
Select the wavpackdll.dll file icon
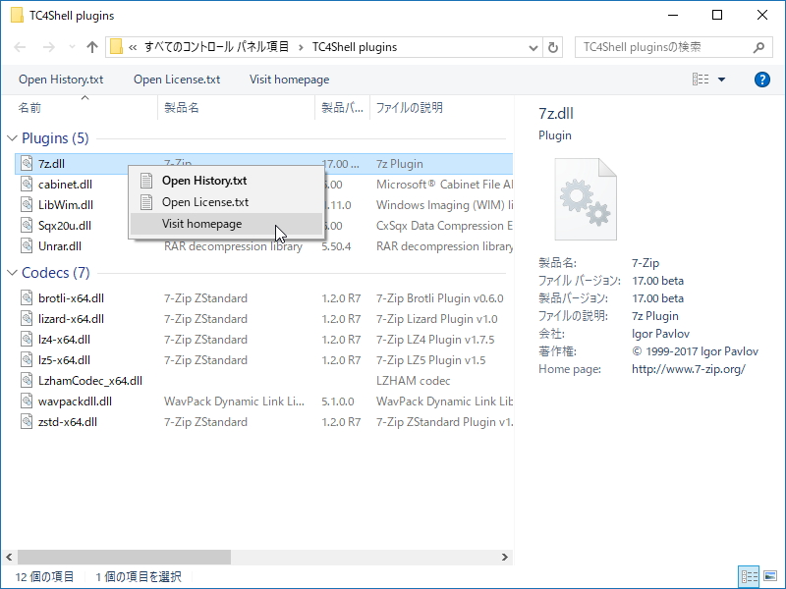28,401
